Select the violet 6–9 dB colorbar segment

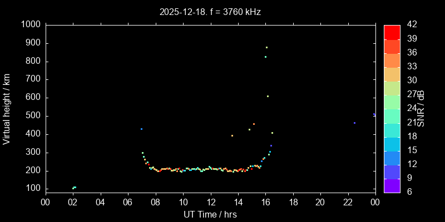pyautogui.click(x=392, y=185)
